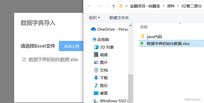Click the 视频 film icon
Viewport: 204px width, 103px height.
point(96,55)
